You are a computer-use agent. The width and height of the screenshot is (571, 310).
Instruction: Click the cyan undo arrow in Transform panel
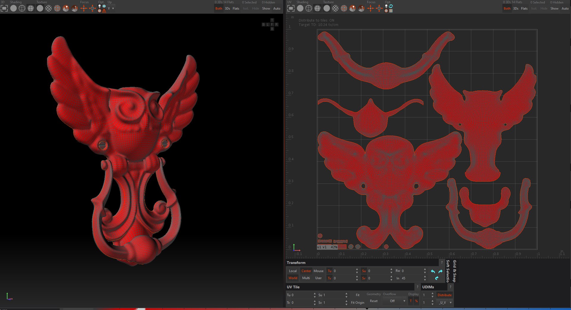coord(433,271)
